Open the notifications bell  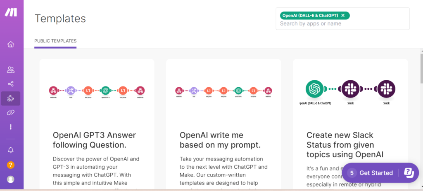(10, 150)
